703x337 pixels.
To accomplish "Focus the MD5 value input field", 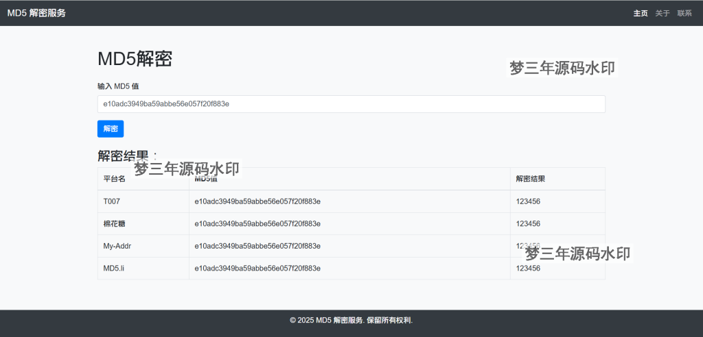I will pos(351,104).
